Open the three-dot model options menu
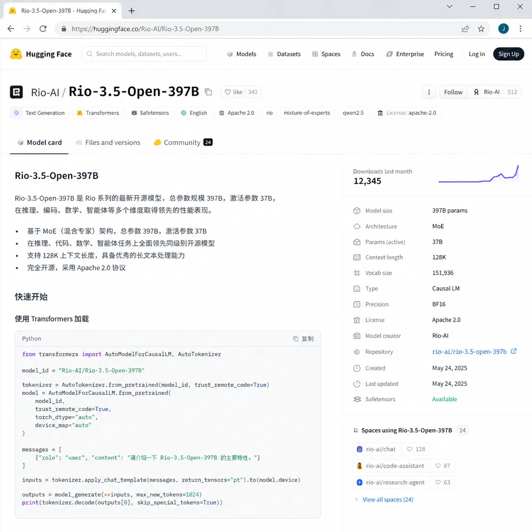This screenshot has width=532, height=532. point(429,92)
